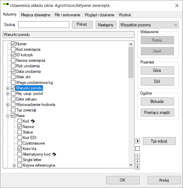Screen dimensions: 183x188
Task: Click the Warunki porodu name field above tree
Action: 69,35
